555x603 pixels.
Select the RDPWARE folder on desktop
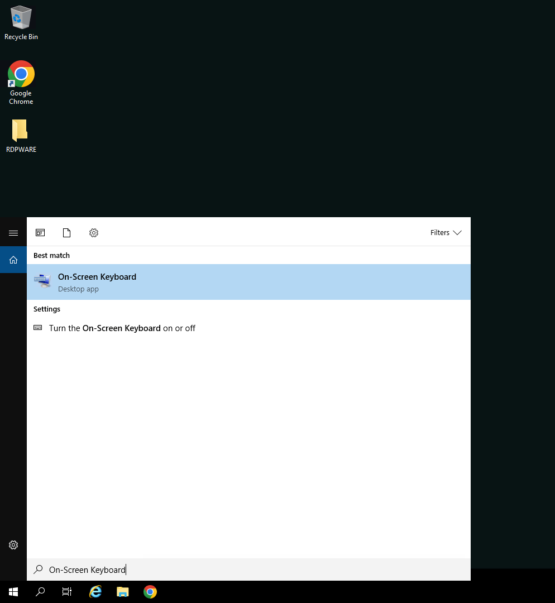coord(21,135)
